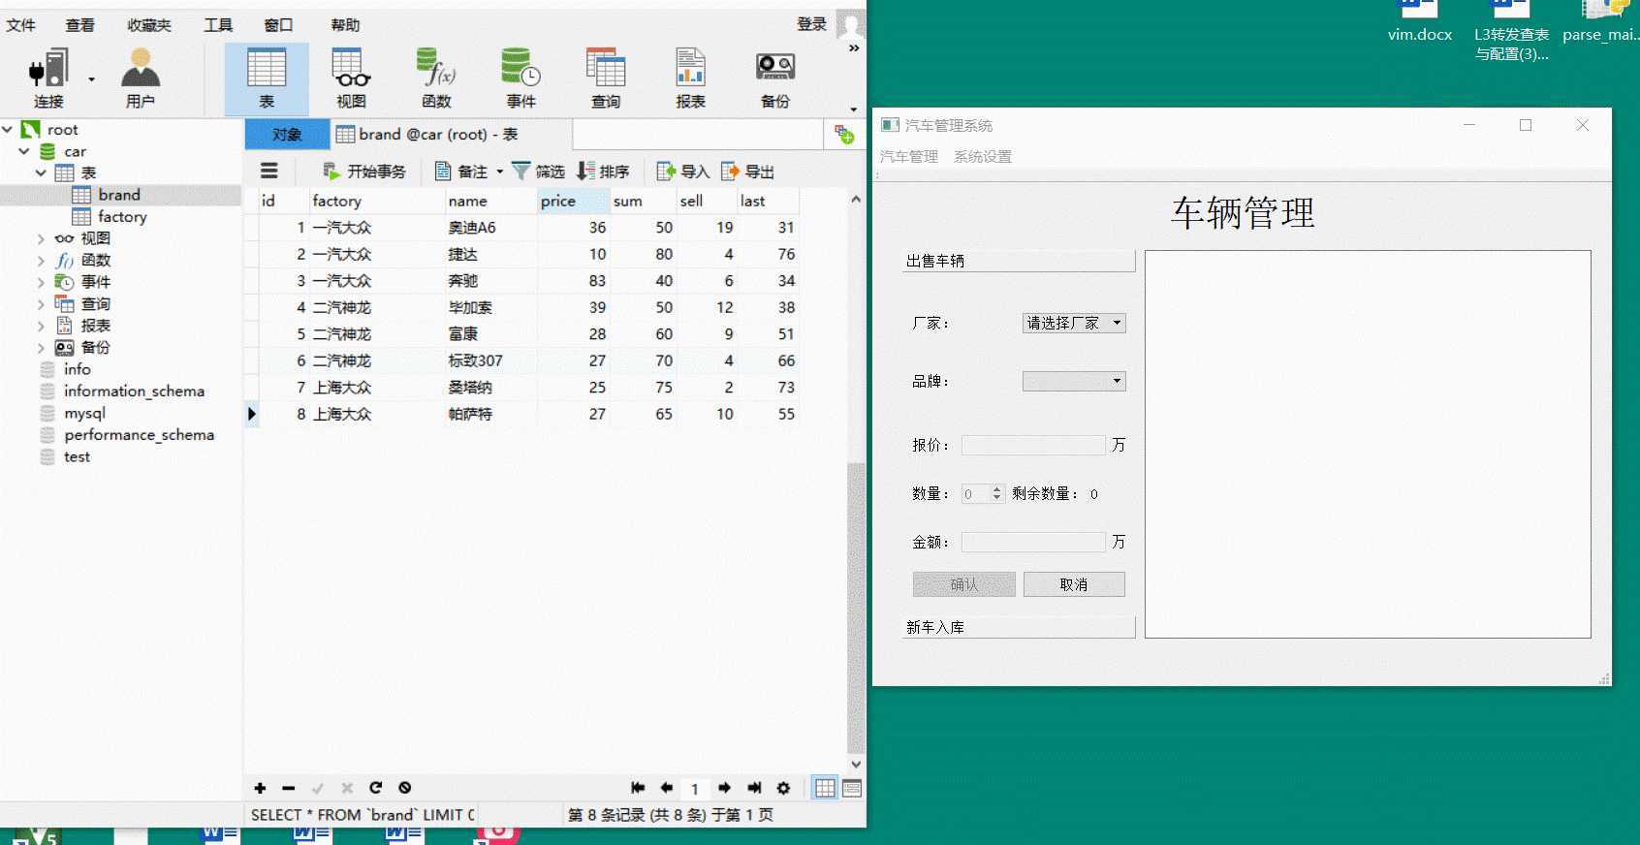Click the refresh records icon

[x=375, y=788]
